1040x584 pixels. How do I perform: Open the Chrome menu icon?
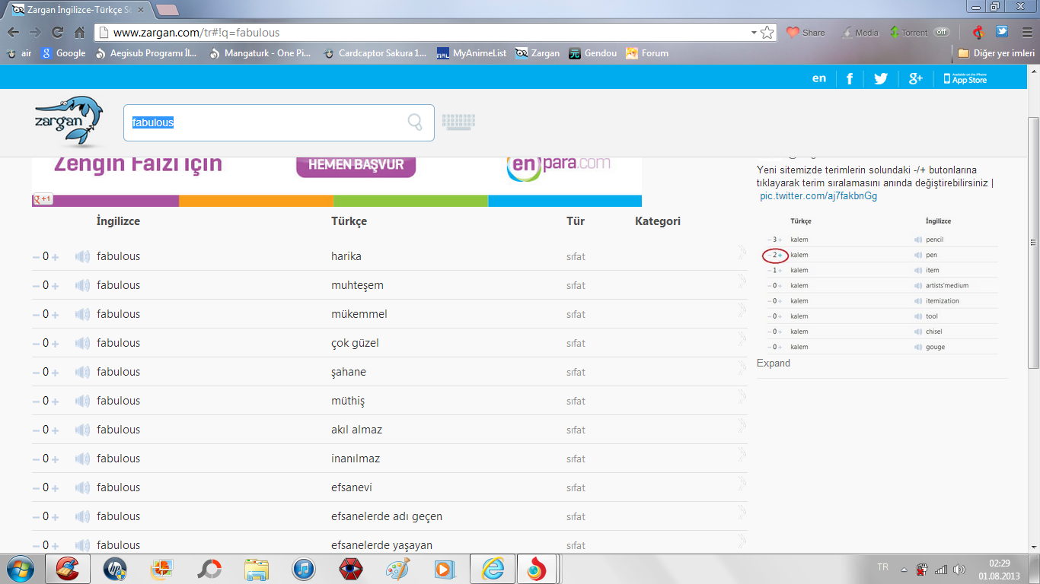pyautogui.click(x=1026, y=33)
